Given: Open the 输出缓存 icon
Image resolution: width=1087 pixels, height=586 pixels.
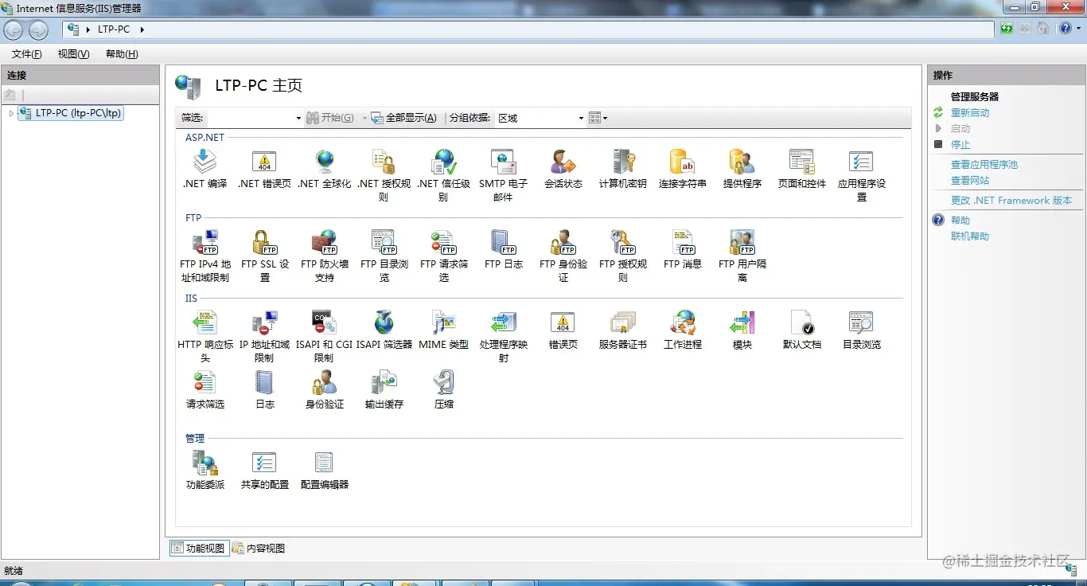Looking at the screenshot, I should pyautogui.click(x=384, y=383).
